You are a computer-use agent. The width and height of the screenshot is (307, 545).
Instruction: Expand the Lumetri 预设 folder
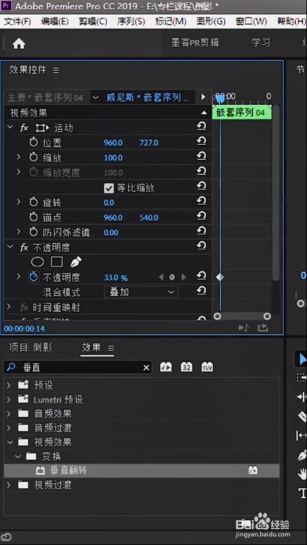(9, 399)
